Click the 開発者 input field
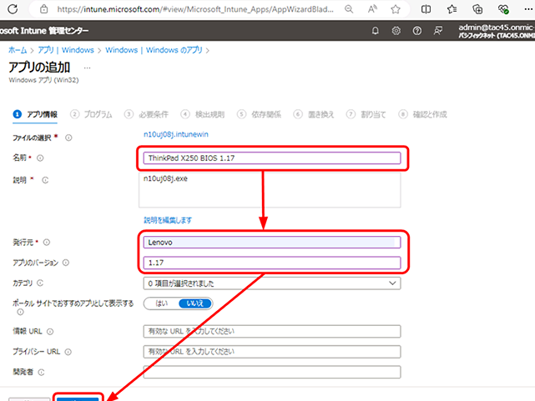This screenshot has width=535, height=401. point(272,373)
